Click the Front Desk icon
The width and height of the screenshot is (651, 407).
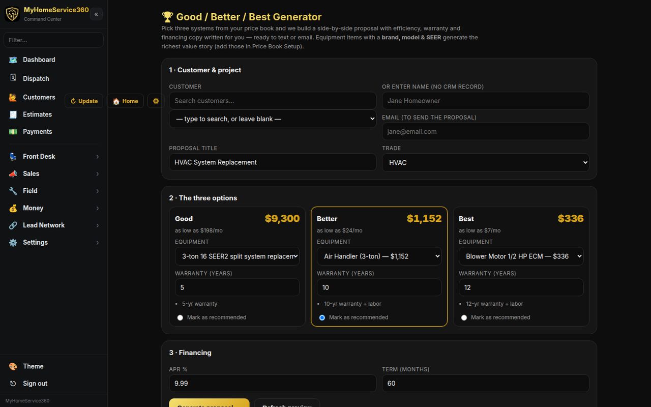[13, 157]
